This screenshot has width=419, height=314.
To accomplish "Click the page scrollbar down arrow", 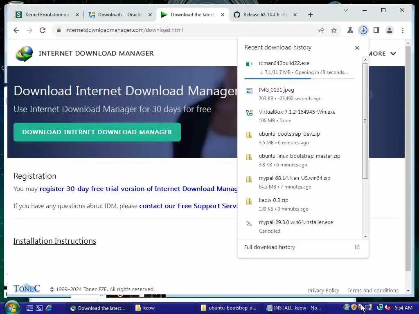I will [408, 291].
